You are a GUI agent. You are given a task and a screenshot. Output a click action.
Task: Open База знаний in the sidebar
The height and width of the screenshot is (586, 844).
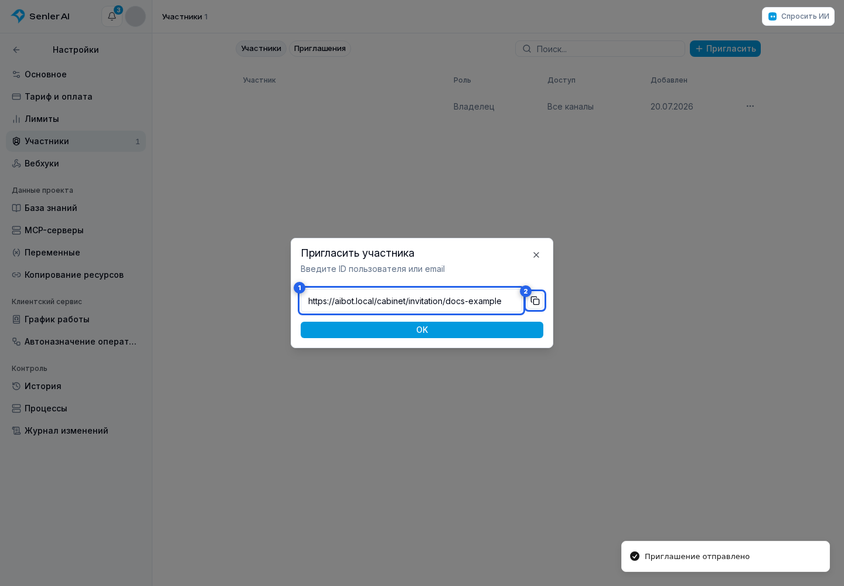click(76, 208)
